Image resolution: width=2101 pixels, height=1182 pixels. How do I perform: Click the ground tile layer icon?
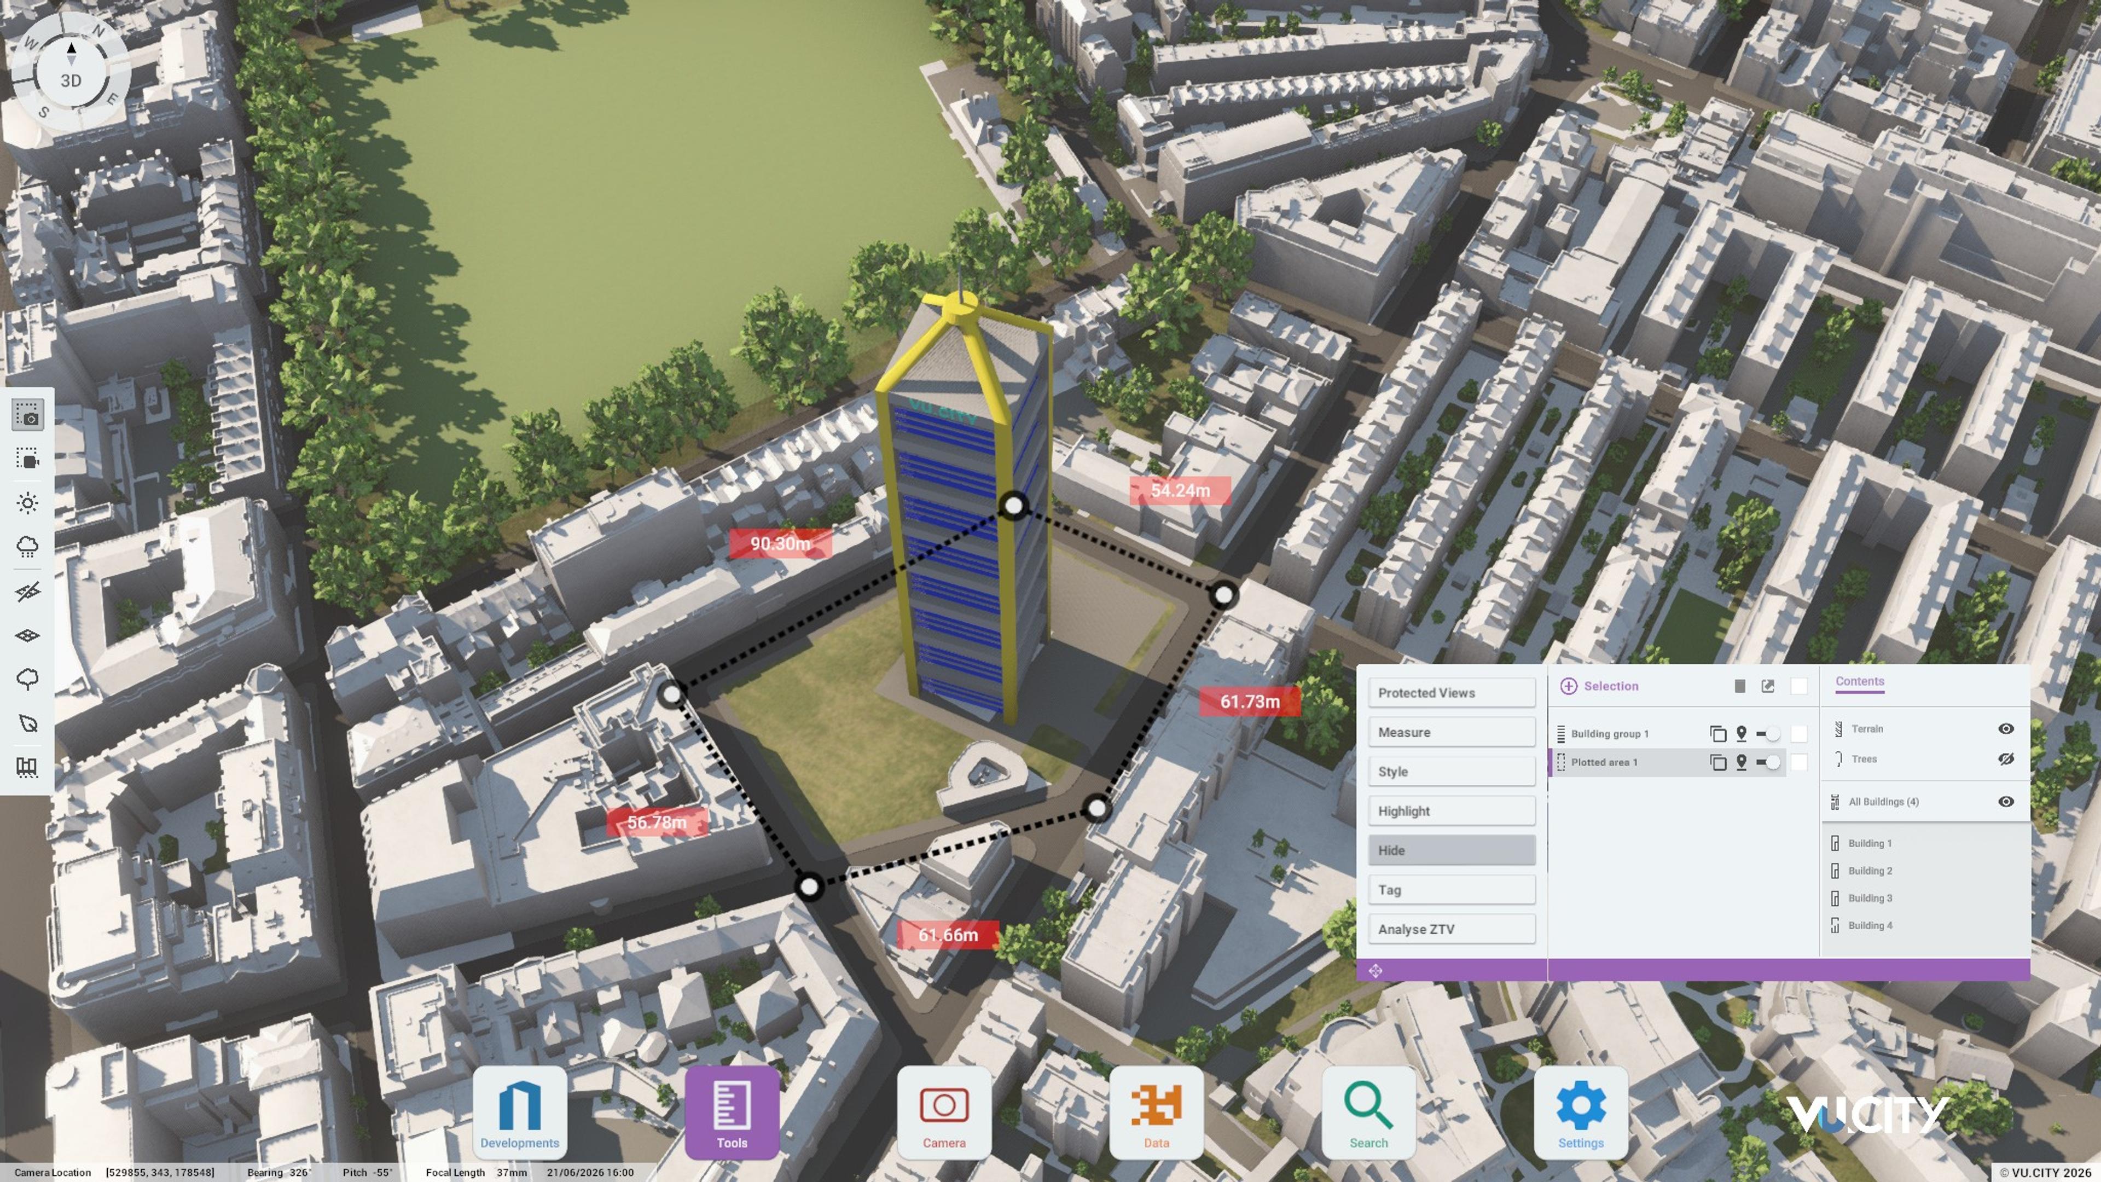(x=28, y=635)
